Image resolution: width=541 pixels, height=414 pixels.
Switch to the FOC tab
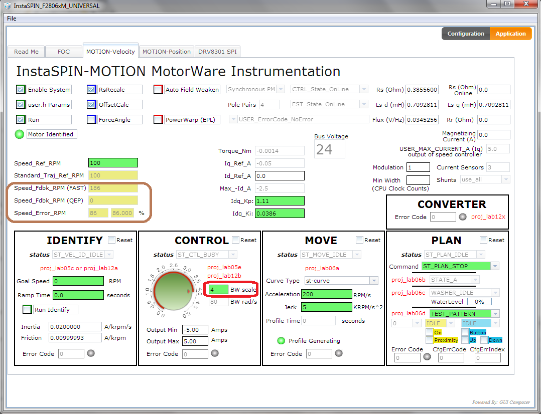[x=63, y=51]
